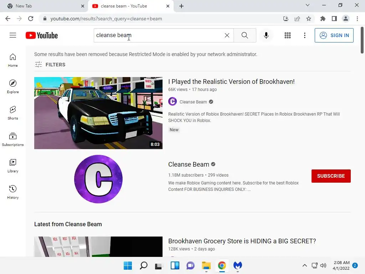Image resolution: width=365 pixels, height=274 pixels.
Task: Click the magnifier search button
Action: 245,35
